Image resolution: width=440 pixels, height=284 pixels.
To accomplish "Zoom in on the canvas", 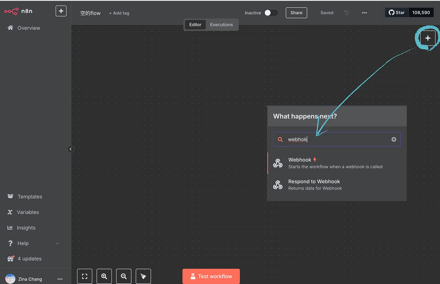I will [x=104, y=276].
